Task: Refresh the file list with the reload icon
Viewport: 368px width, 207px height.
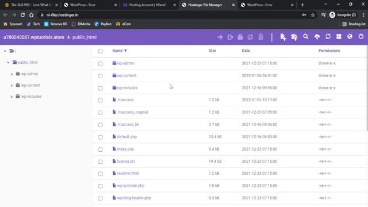Action: coord(328,37)
